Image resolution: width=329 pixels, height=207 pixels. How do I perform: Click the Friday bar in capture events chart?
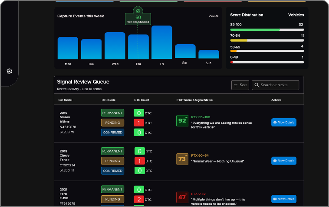pyautogui.click(x=161, y=42)
